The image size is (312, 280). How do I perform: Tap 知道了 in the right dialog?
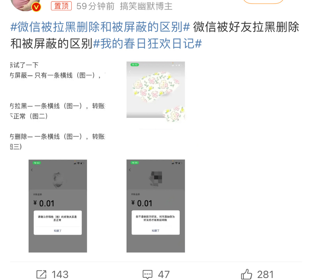point(156,231)
